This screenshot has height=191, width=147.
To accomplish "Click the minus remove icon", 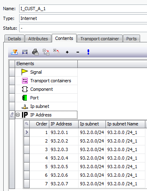I will point(78,52).
